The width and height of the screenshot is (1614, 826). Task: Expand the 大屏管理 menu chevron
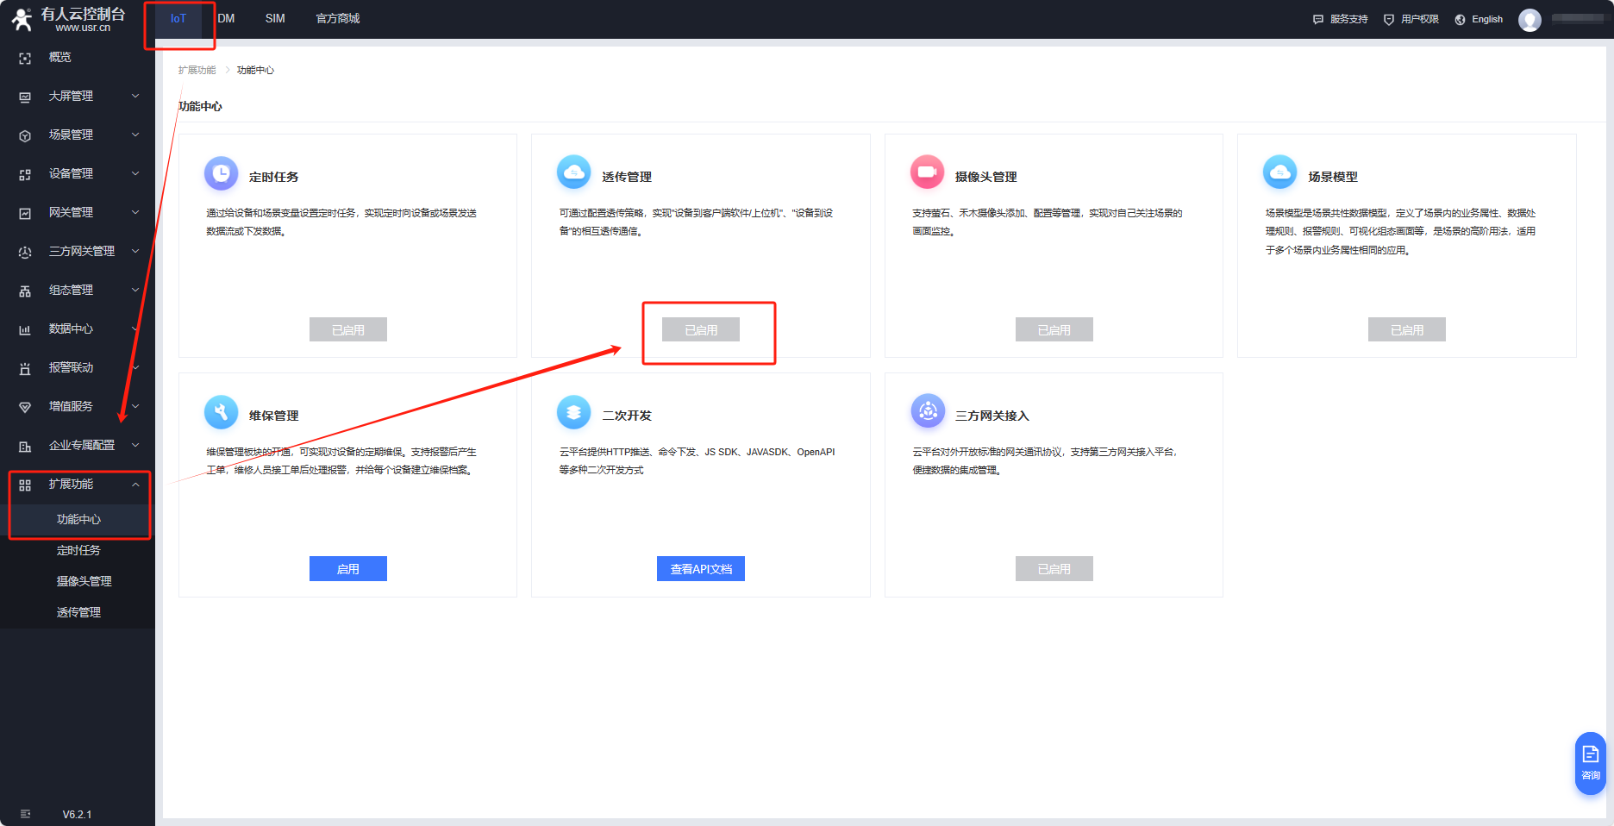point(135,96)
